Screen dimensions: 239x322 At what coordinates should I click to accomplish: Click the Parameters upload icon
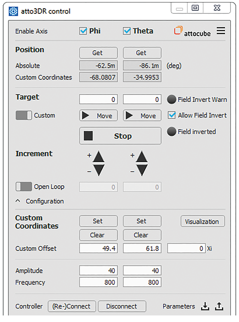[x=219, y=306]
